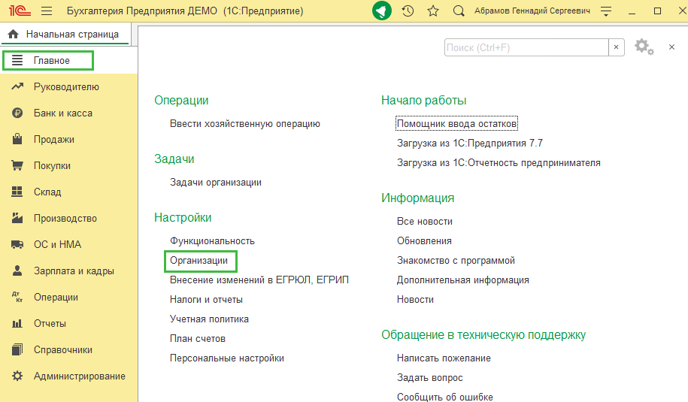Open Помощник ввода остатков link
The height and width of the screenshot is (402, 688).
[x=456, y=123]
